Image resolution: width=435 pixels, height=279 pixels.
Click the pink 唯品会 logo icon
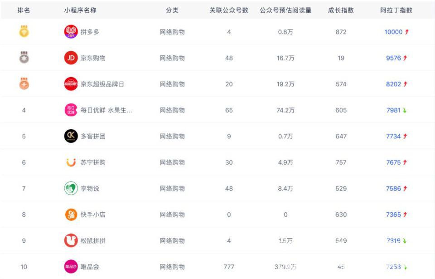pyautogui.click(x=71, y=267)
